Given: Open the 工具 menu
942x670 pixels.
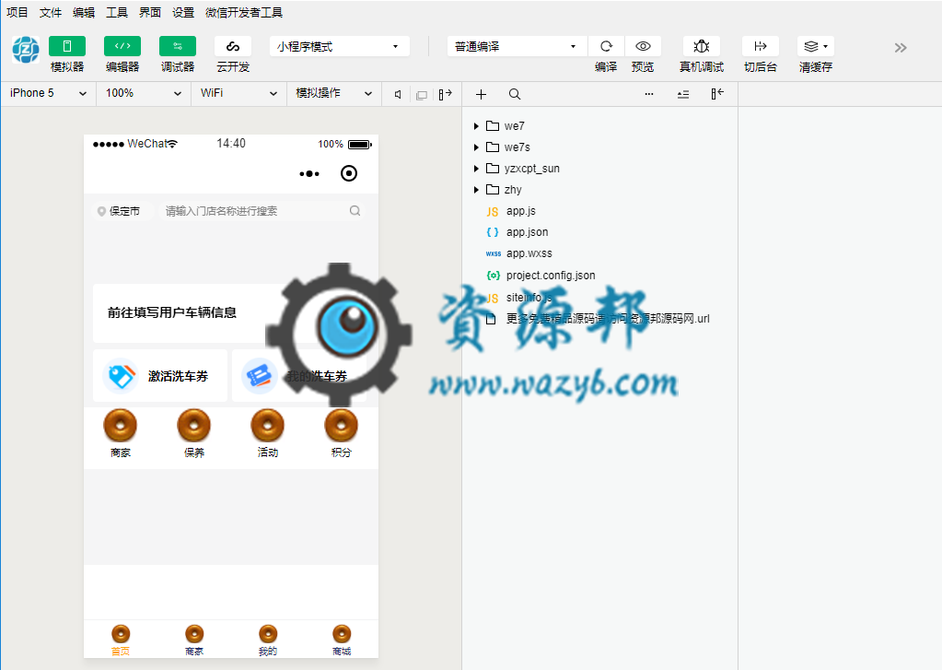Looking at the screenshot, I should [x=117, y=12].
